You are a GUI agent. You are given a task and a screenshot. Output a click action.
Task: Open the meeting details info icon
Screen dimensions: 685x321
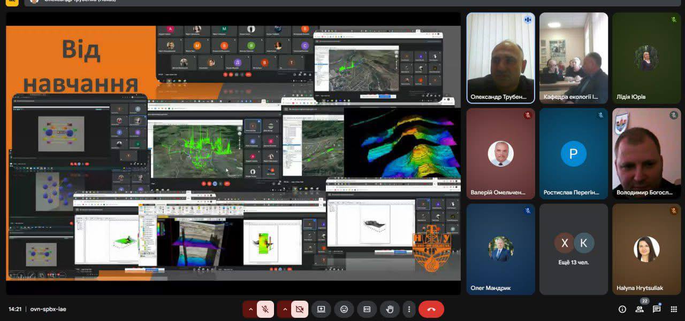(x=622, y=309)
